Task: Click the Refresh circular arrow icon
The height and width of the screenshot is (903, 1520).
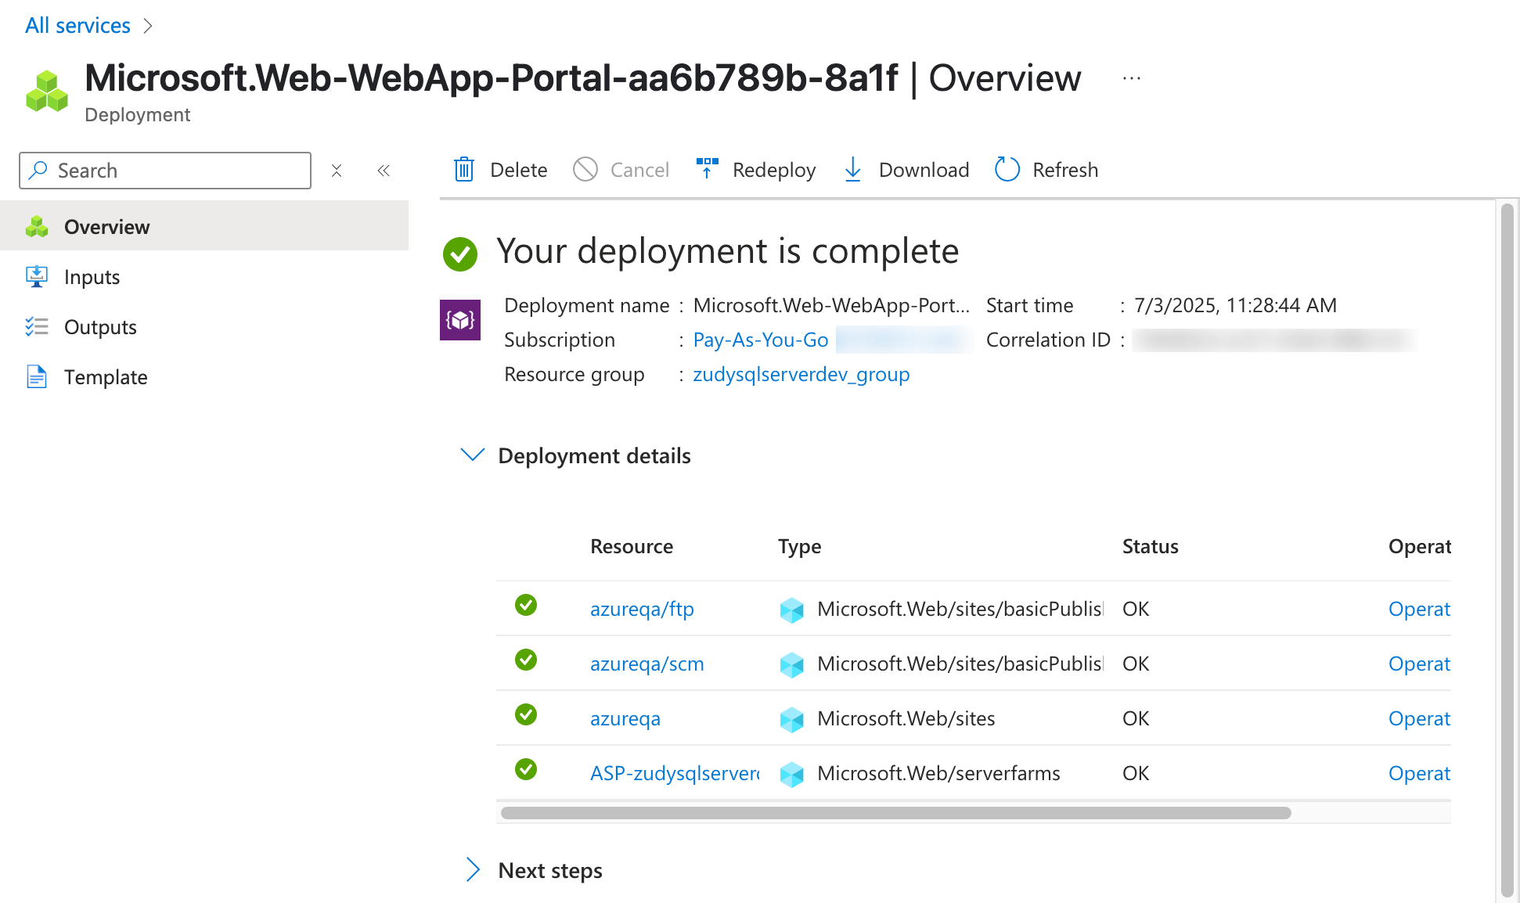Action: point(1007,169)
